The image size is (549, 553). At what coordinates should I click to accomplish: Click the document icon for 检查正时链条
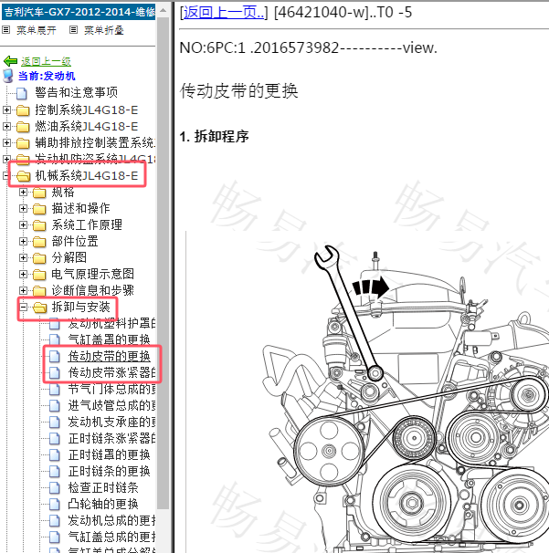(55, 488)
